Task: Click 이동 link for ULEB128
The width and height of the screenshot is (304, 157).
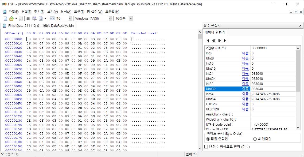Action: click(246, 109)
